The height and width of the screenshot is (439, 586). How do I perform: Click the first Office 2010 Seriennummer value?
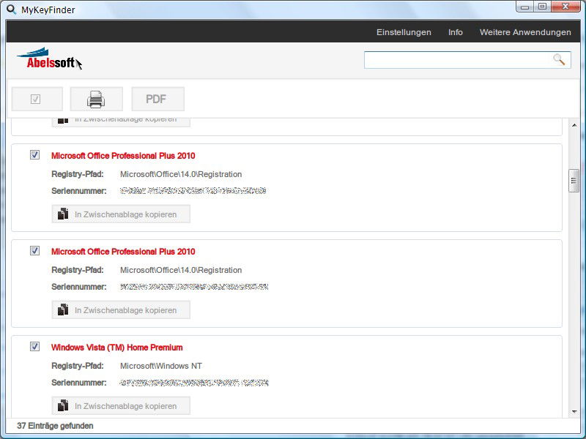[193, 191]
